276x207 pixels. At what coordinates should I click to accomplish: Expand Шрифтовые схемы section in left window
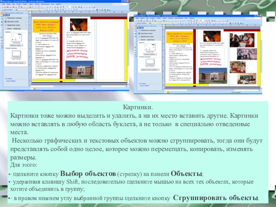[16, 25]
